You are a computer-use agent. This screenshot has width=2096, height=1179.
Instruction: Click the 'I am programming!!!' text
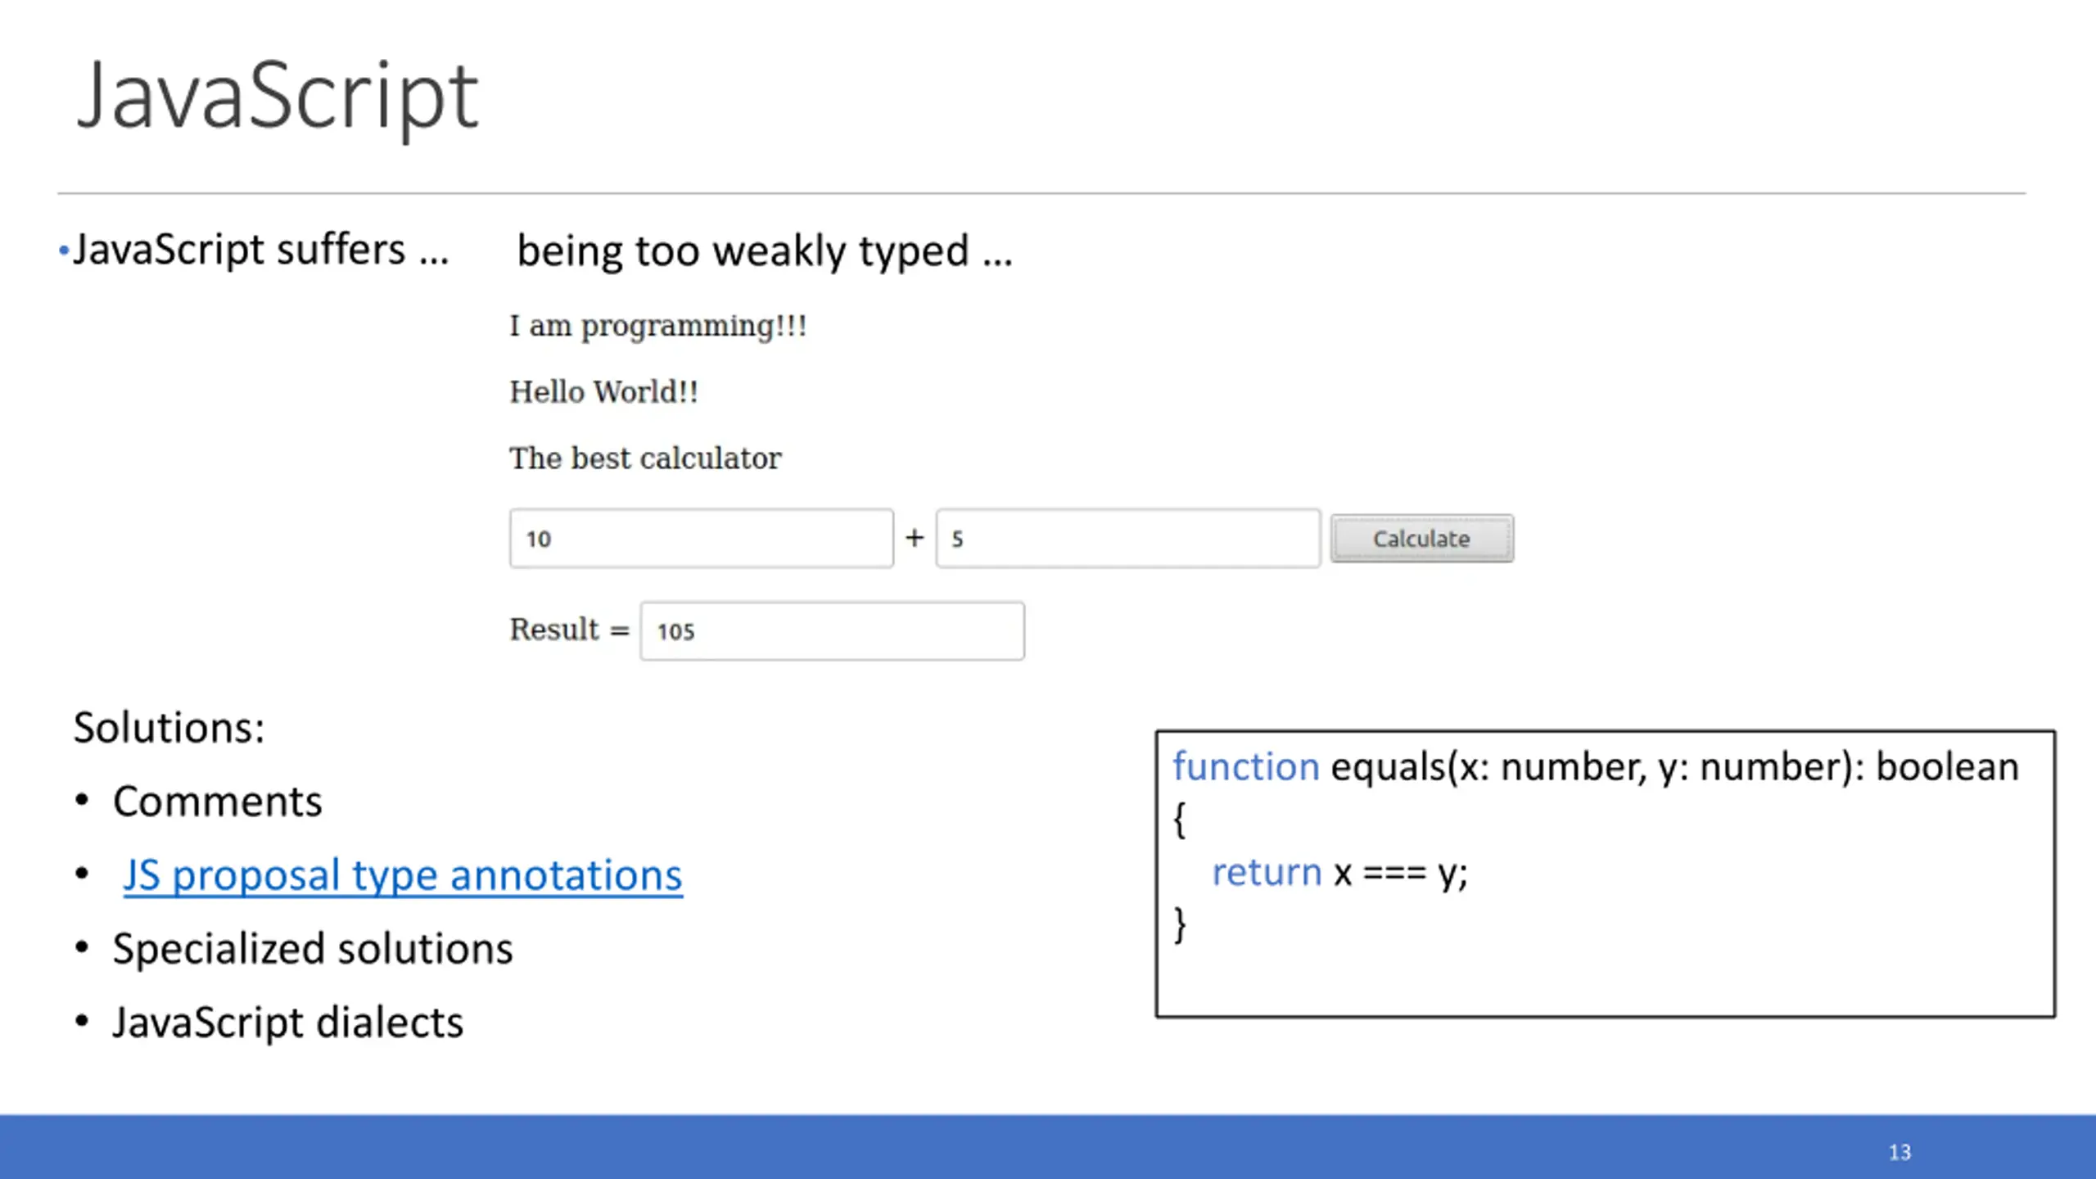[658, 326]
